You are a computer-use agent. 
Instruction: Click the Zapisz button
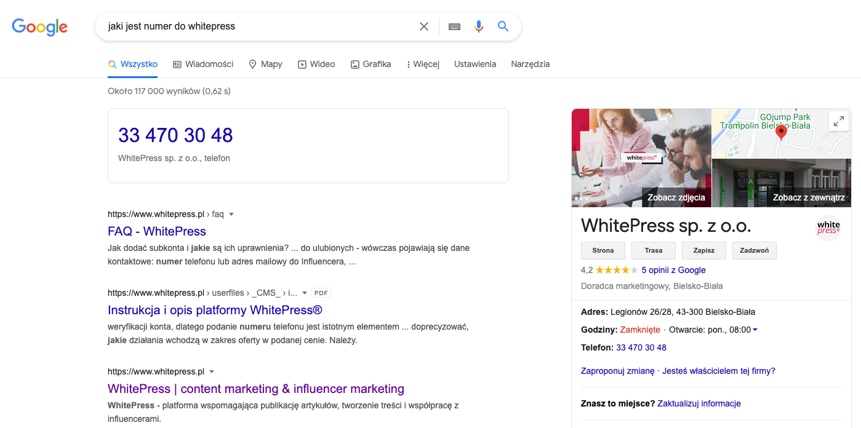pyautogui.click(x=704, y=250)
